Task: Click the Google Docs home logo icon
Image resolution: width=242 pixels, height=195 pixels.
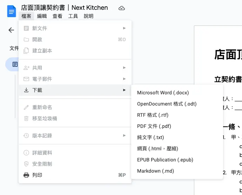Action: (12, 11)
